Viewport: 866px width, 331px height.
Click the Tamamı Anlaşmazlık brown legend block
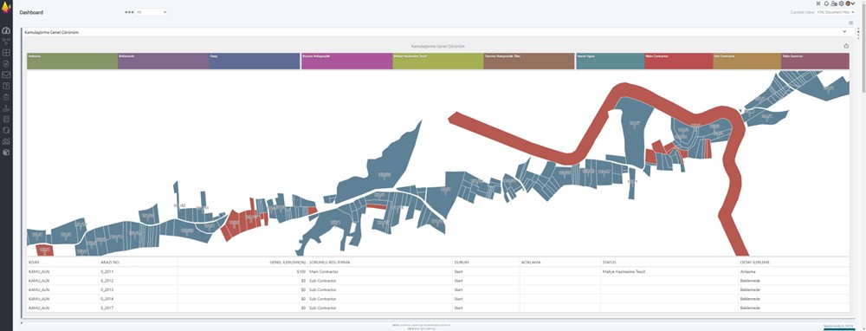click(x=529, y=61)
